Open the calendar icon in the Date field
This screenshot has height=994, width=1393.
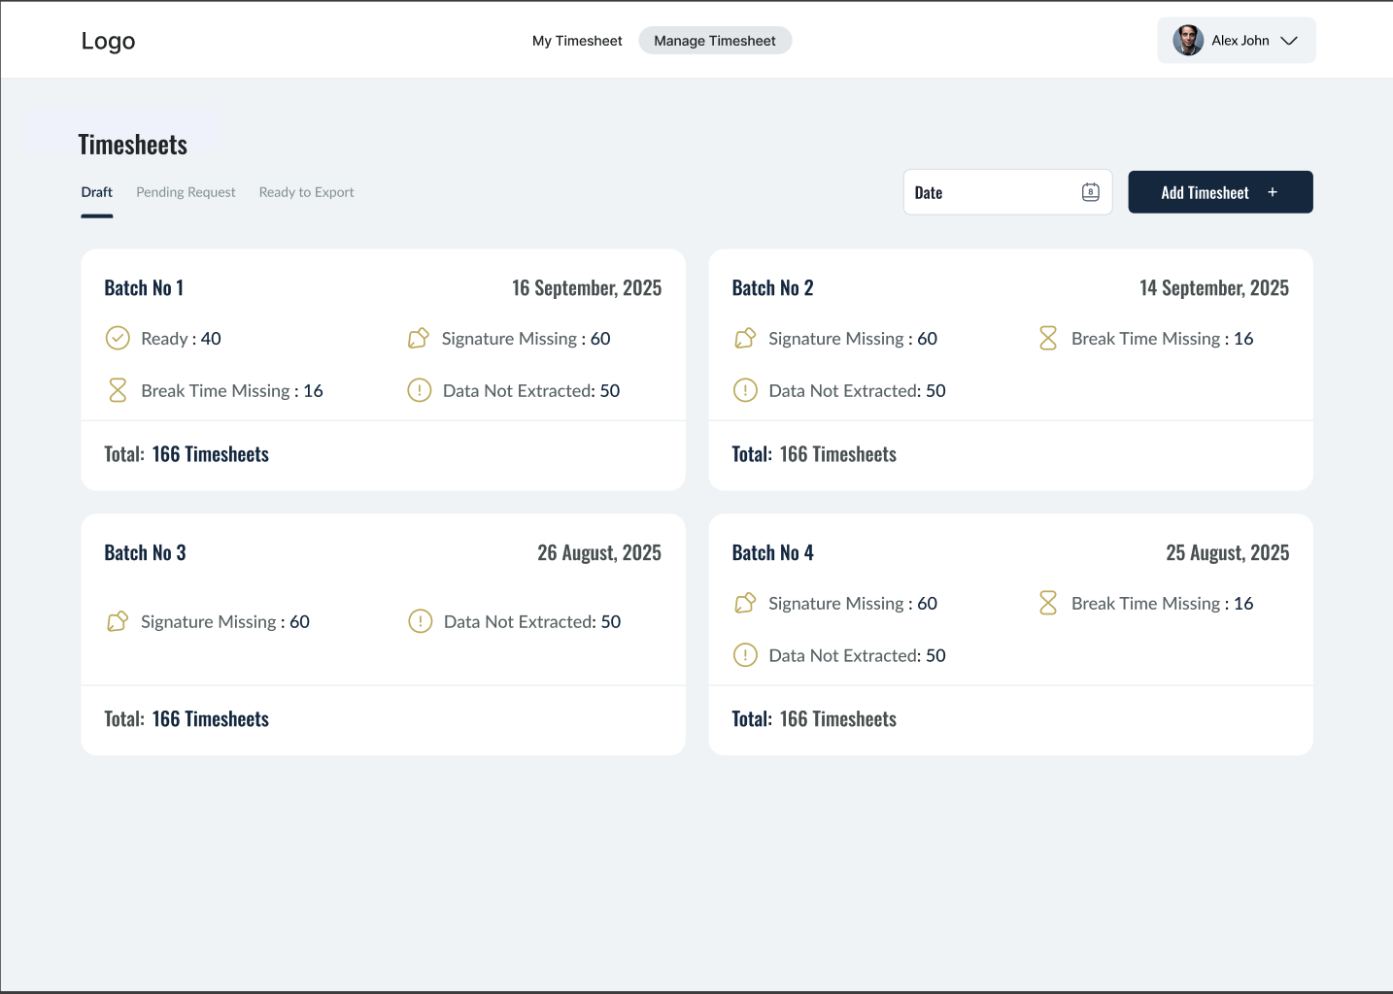[1089, 191]
